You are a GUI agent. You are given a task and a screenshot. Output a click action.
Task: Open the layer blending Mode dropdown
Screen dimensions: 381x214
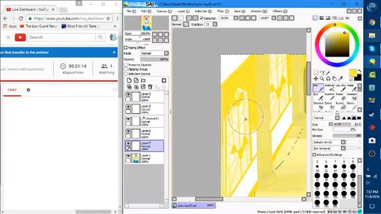[x=166, y=53]
